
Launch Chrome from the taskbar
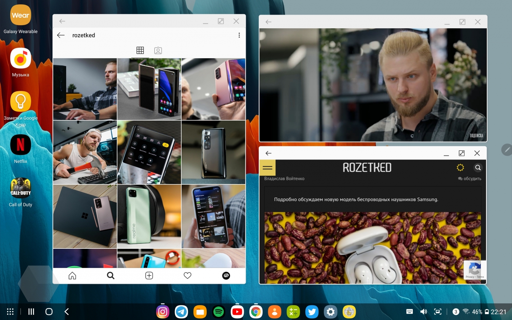(256, 312)
